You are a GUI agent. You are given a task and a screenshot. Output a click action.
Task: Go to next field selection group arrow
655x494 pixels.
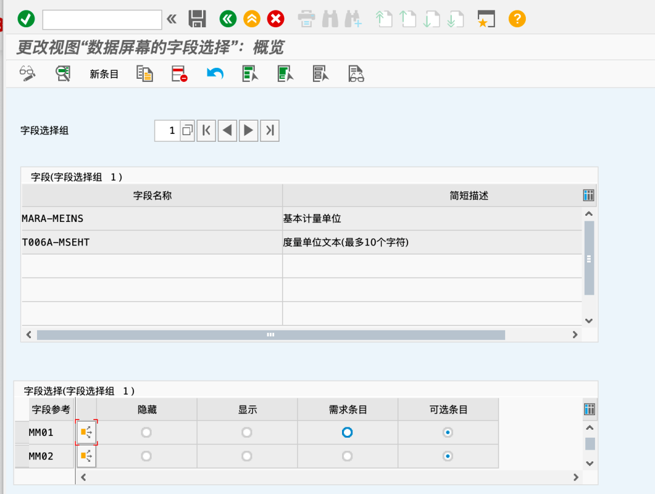[248, 130]
